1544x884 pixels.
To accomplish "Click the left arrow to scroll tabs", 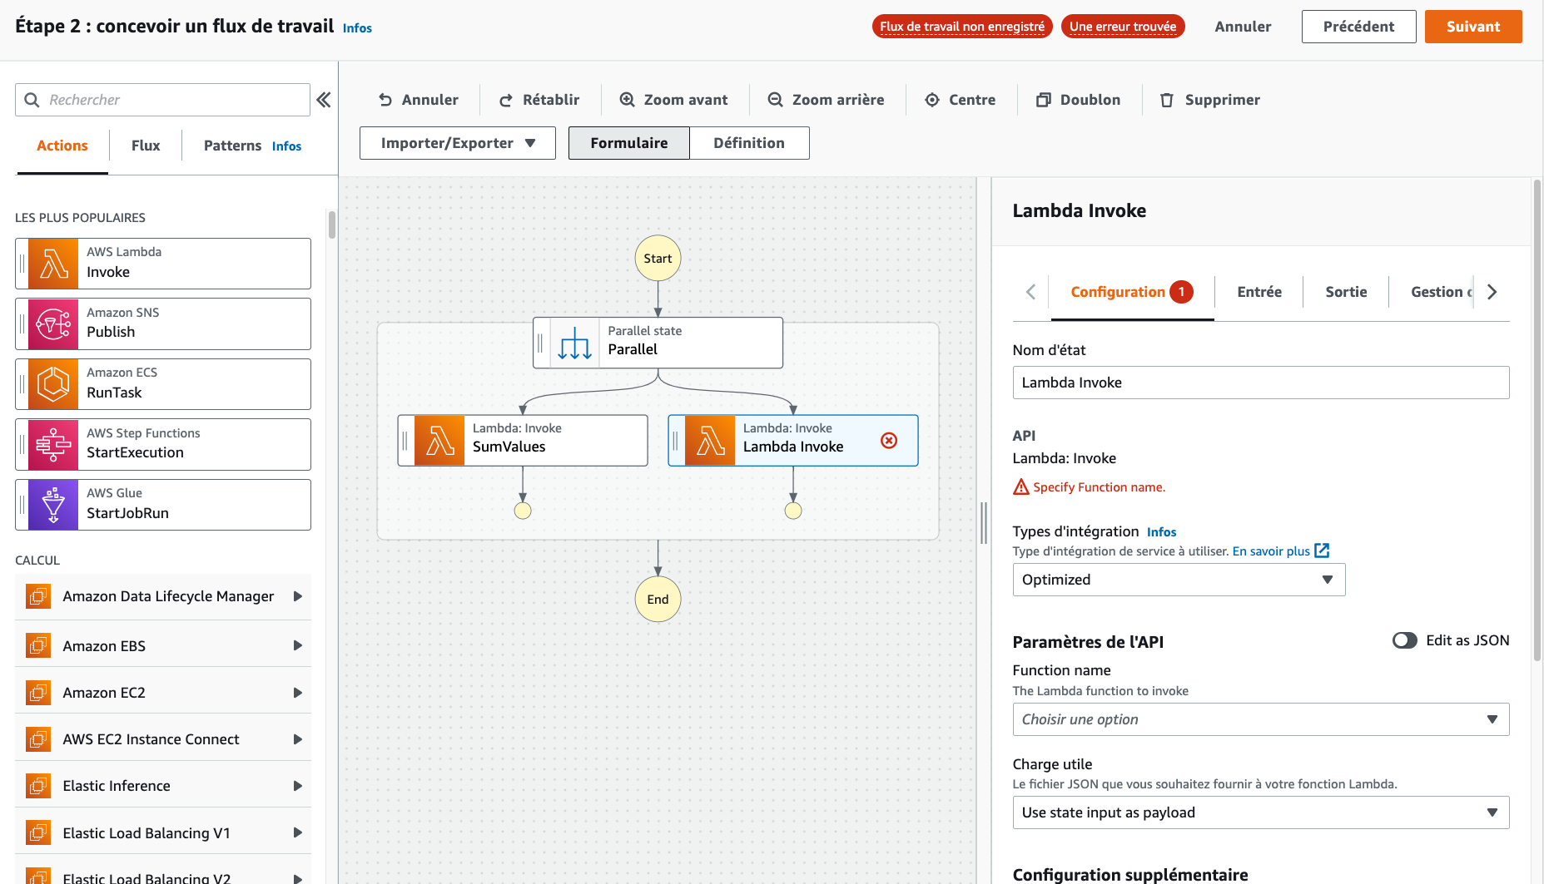I will (x=1030, y=292).
